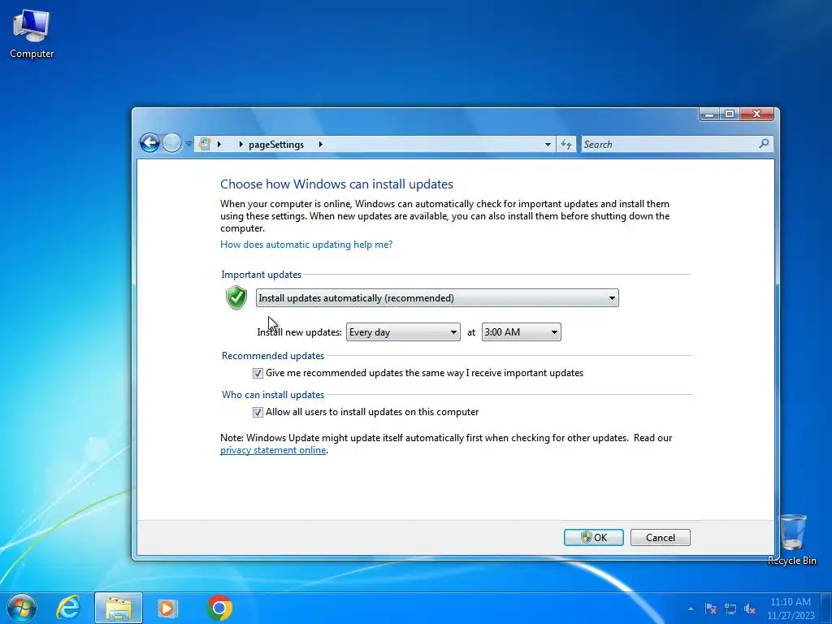Screen dimensions: 832x624
Task: Select the Computer desktop icon
Action: tap(32, 34)
